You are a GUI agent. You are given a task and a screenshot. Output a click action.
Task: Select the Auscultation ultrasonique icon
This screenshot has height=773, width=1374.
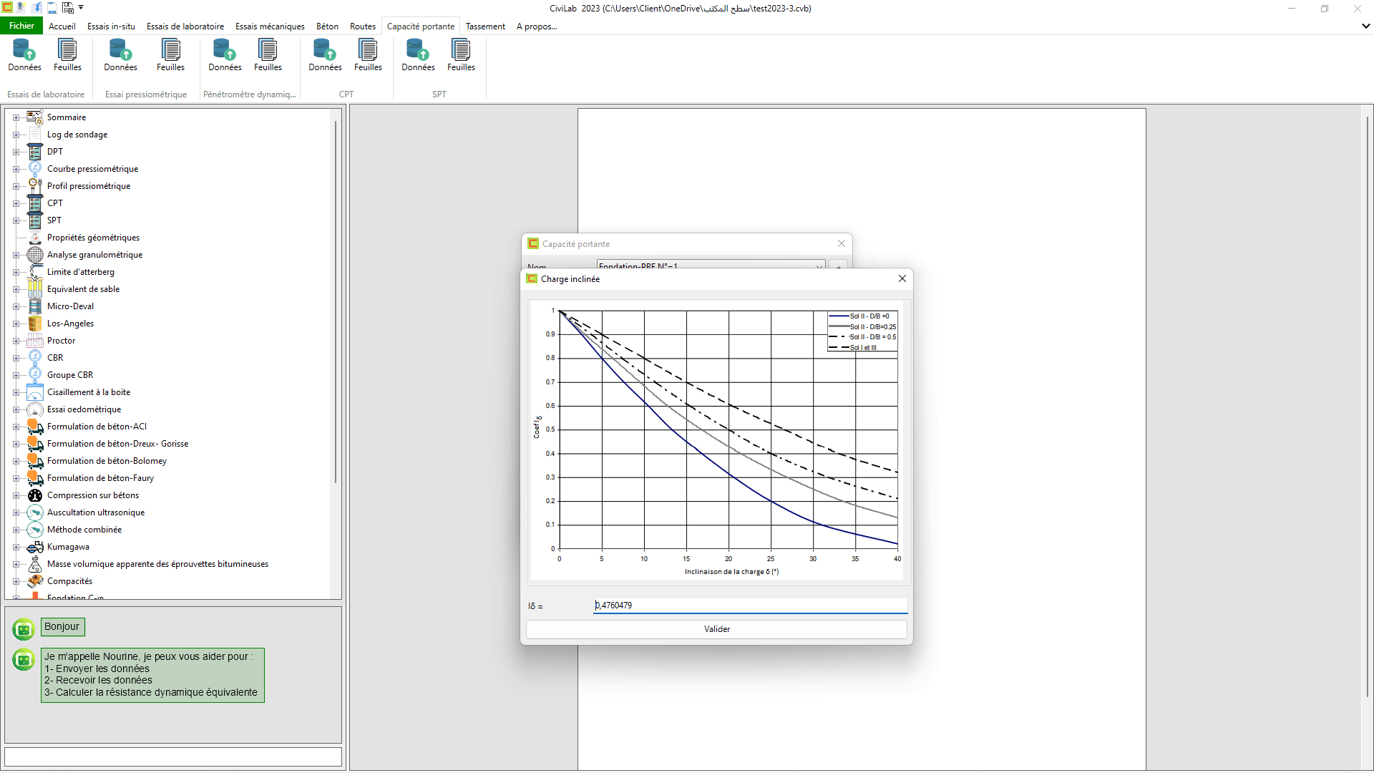tap(35, 512)
